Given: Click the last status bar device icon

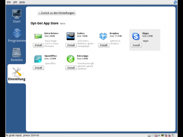Looking at the screenshot, I should (x=173, y=135).
